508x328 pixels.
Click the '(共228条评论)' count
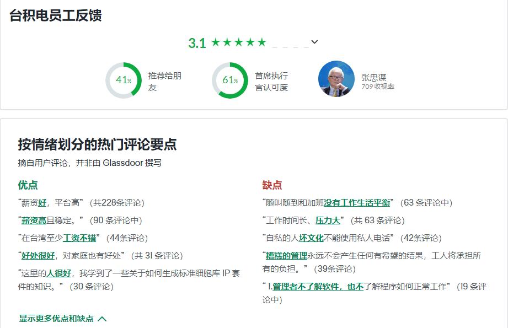tap(117, 203)
